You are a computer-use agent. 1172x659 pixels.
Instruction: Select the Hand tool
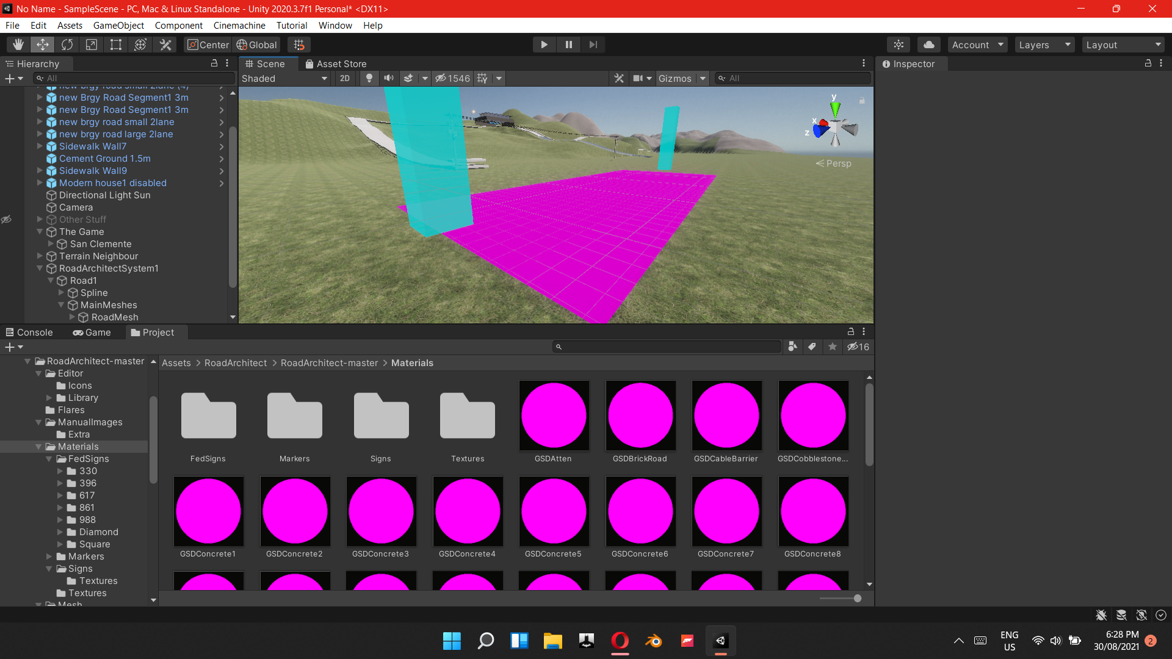(18, 45)
